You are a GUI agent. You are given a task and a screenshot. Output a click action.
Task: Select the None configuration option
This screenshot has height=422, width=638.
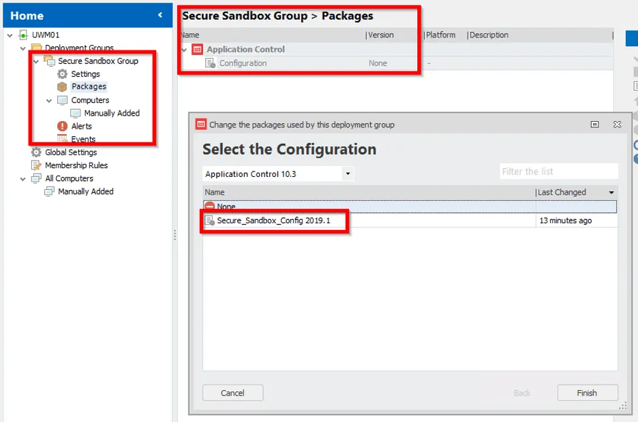[226, 207]
